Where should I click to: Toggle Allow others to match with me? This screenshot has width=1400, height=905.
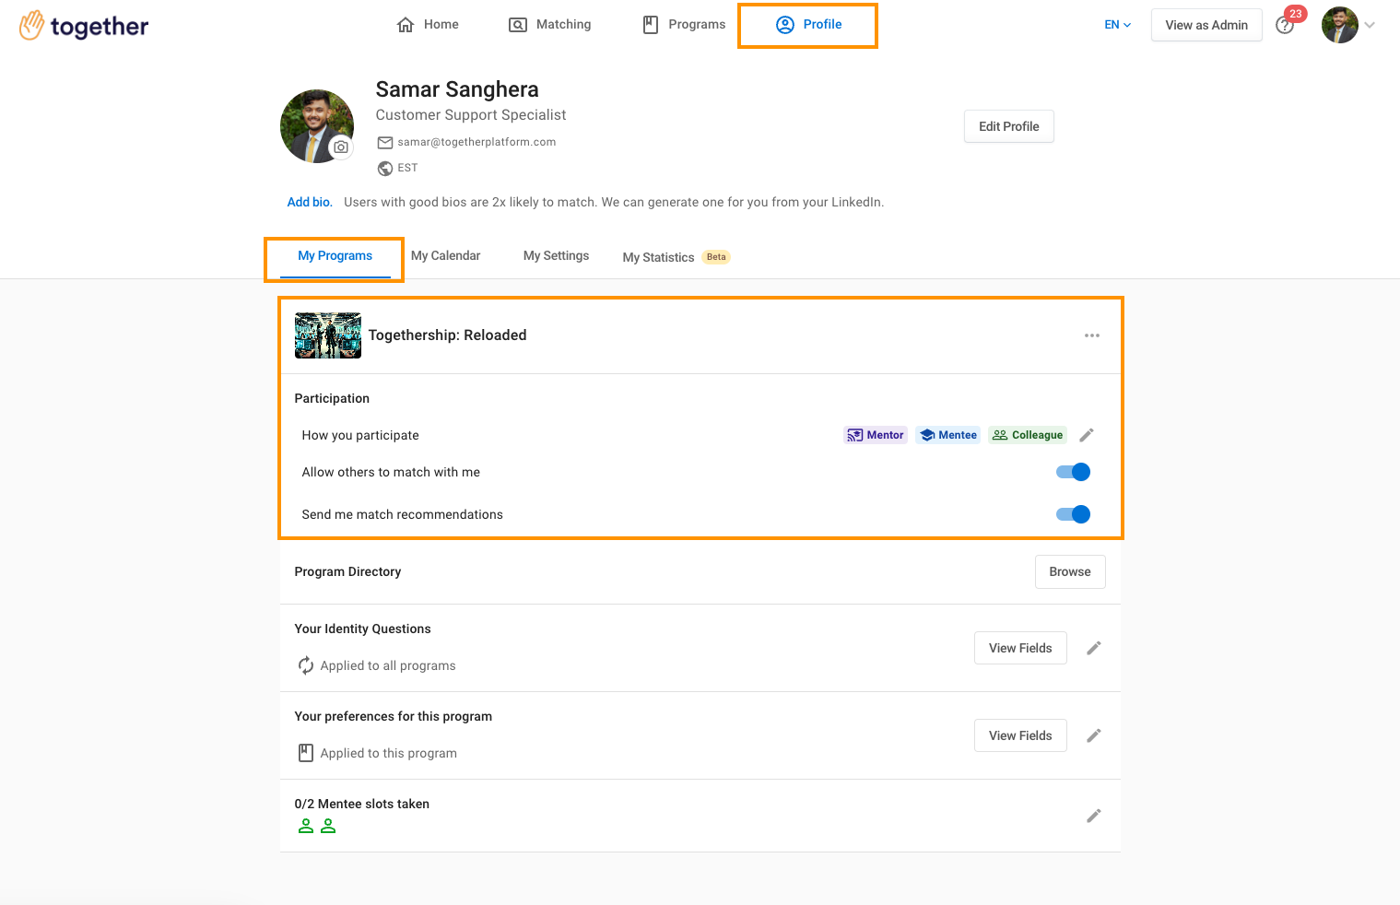pos(1073,472)
